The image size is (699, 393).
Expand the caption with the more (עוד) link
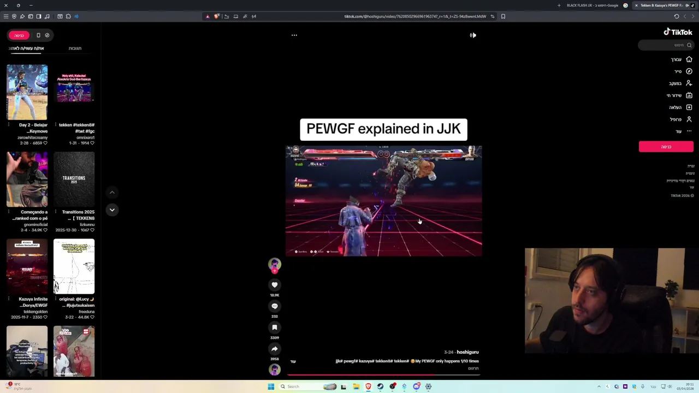(293, 361)
